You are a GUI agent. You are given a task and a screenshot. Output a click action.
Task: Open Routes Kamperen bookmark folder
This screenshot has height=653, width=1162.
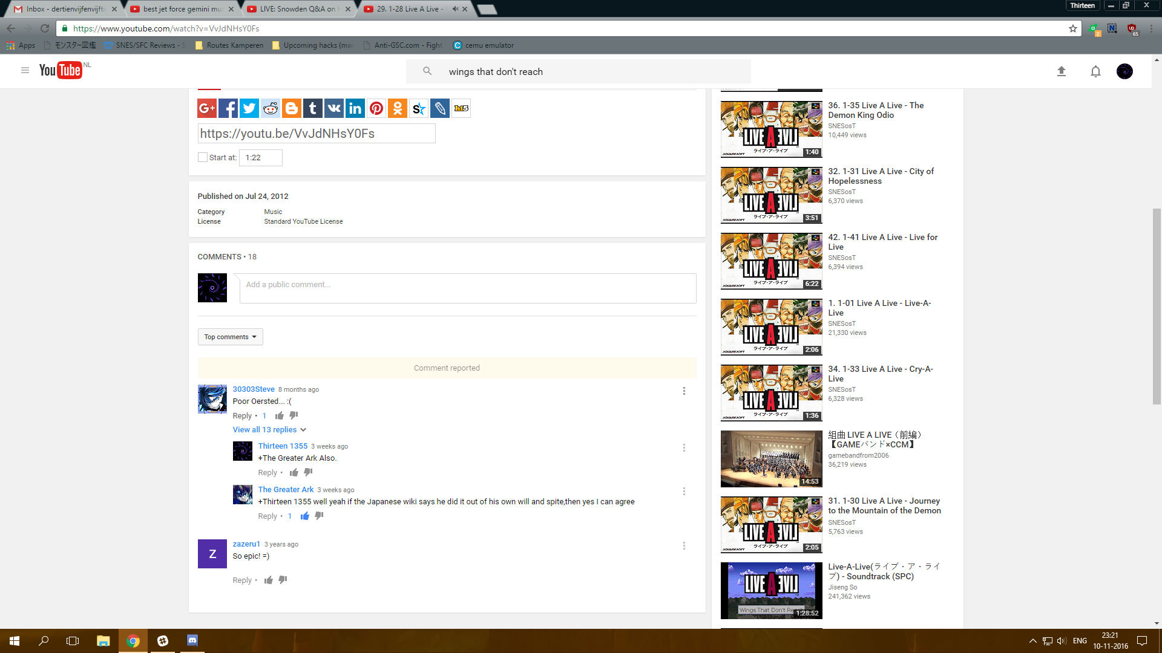pos(229,45)
